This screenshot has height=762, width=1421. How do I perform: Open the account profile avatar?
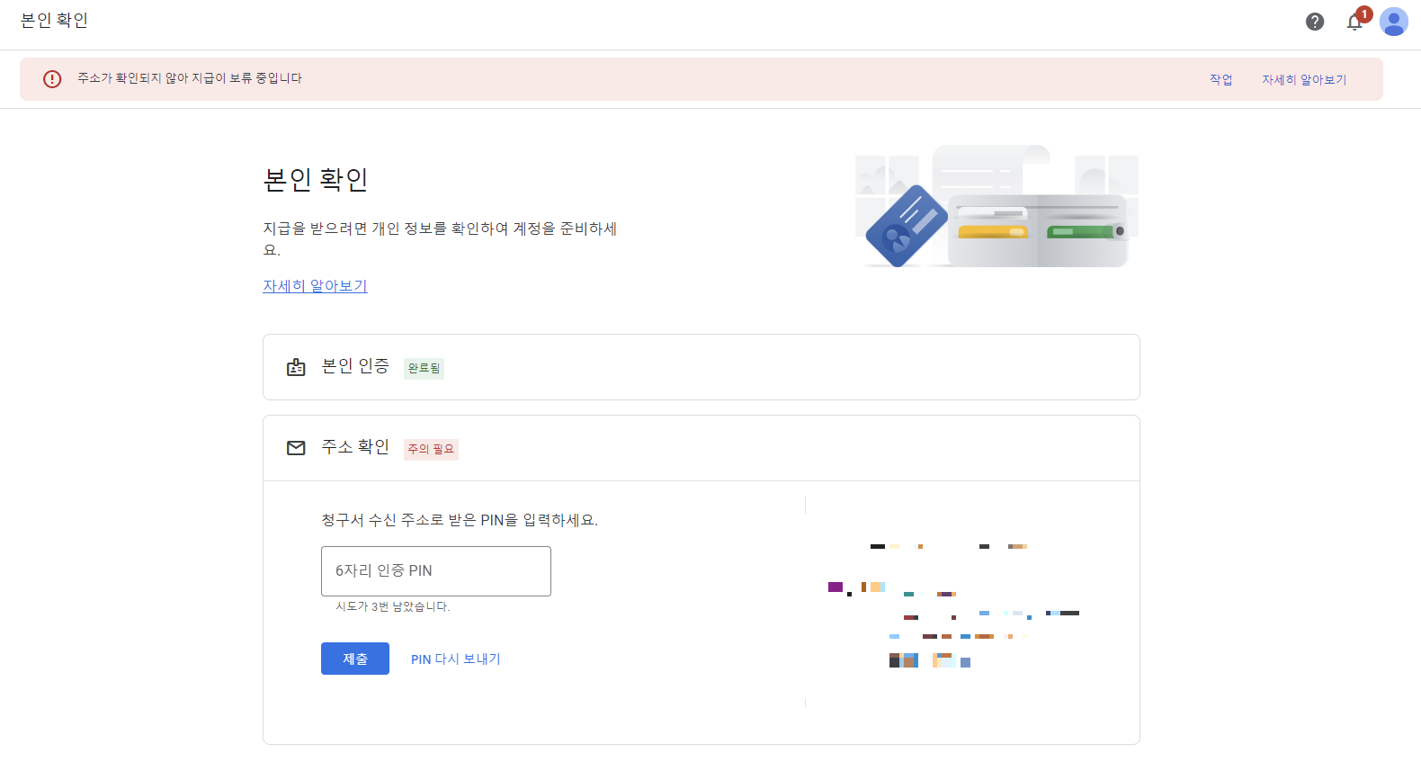click(x=1394, y=22)
